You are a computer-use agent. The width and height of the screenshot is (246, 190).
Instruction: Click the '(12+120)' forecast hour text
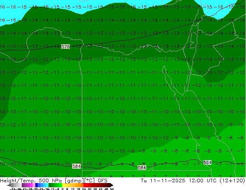pos(232,181)
